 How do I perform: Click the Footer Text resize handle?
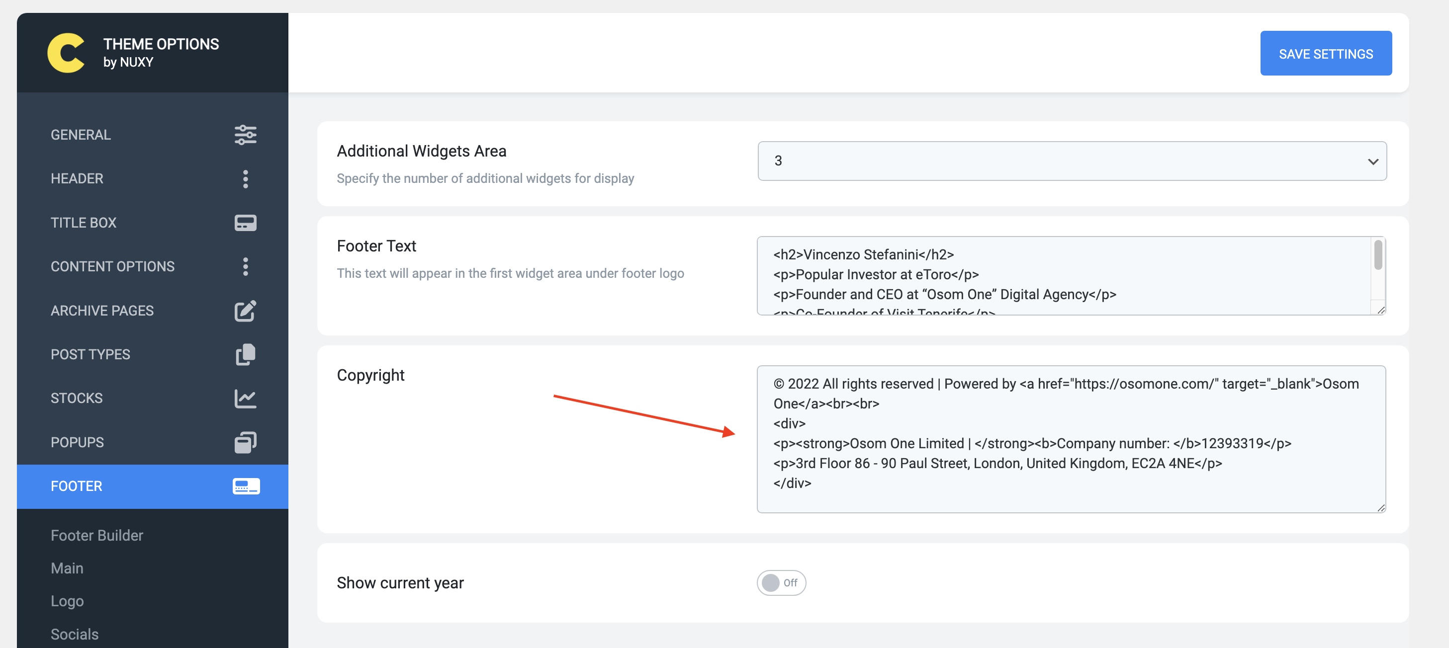pyautogui.click(x=1381, y=310)
